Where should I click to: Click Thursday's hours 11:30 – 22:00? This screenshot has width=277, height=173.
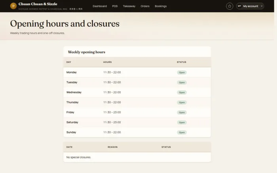pos(112,102)
